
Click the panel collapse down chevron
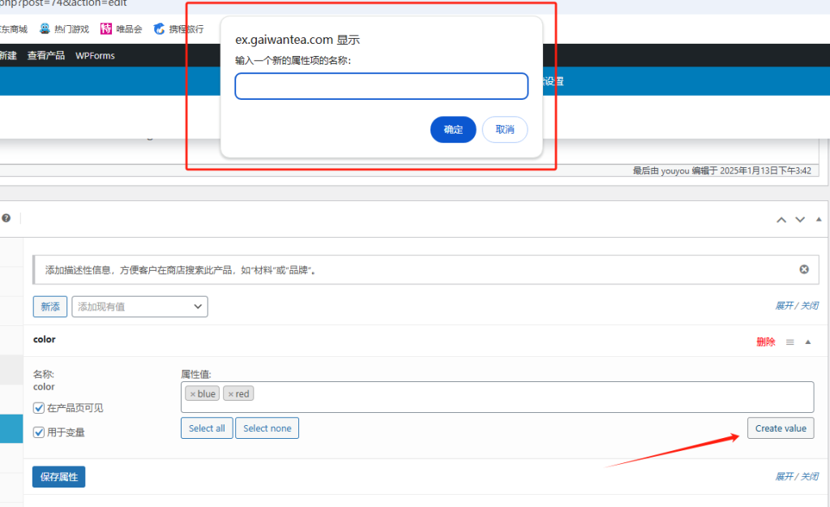click(x=799, y=219)
